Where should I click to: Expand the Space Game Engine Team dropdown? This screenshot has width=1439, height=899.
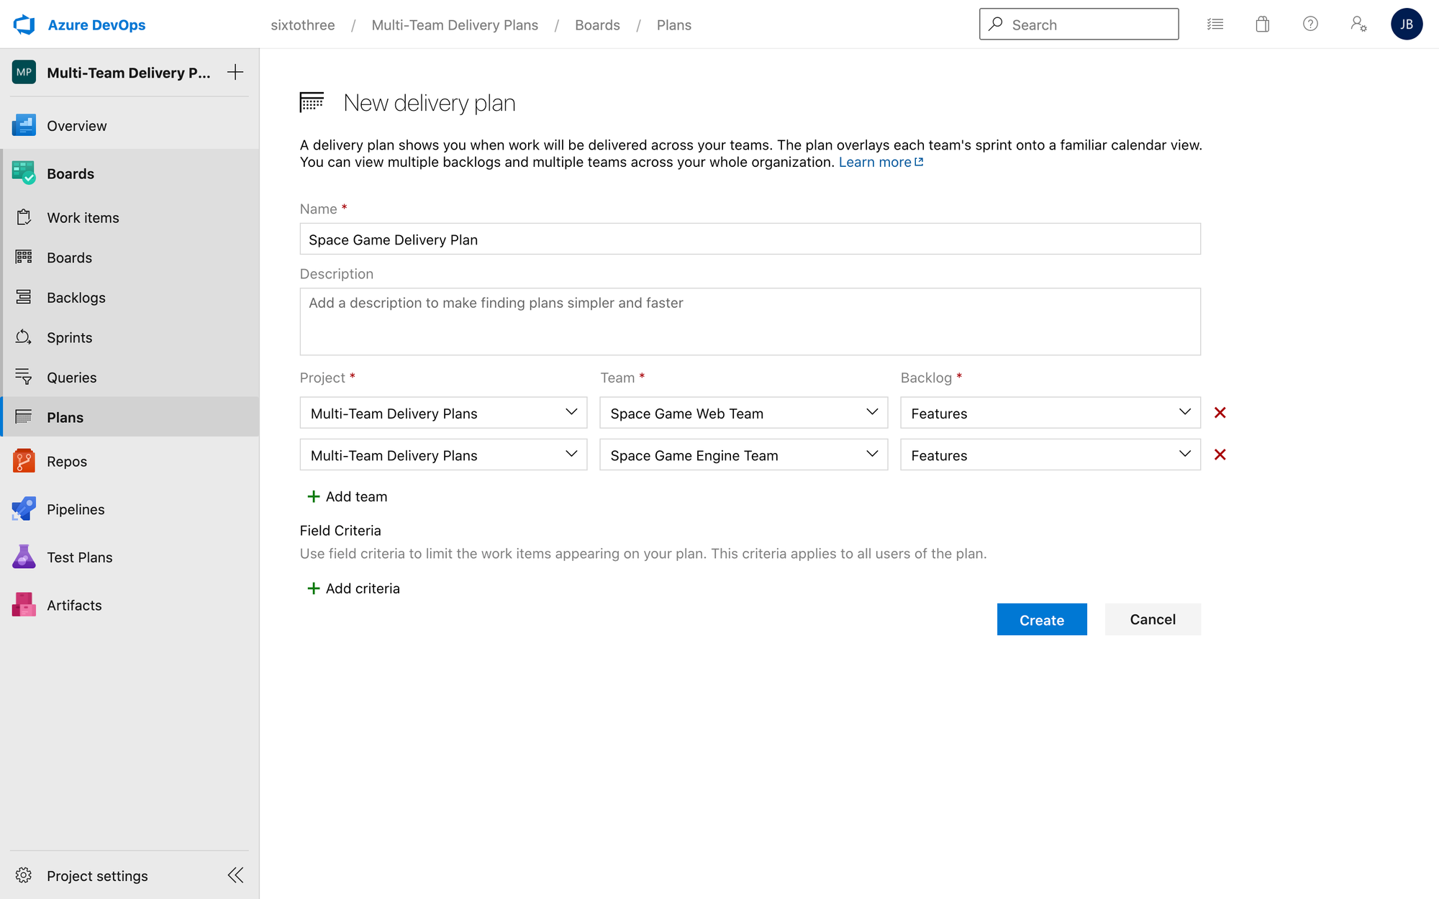(743, 455)
